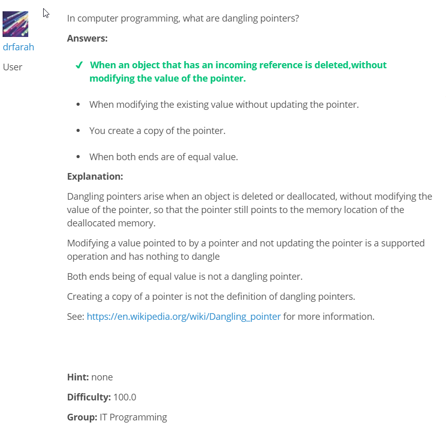Click the 'Hint: none' line
Viewport: 446px width, 423px height.
(90, 377)
